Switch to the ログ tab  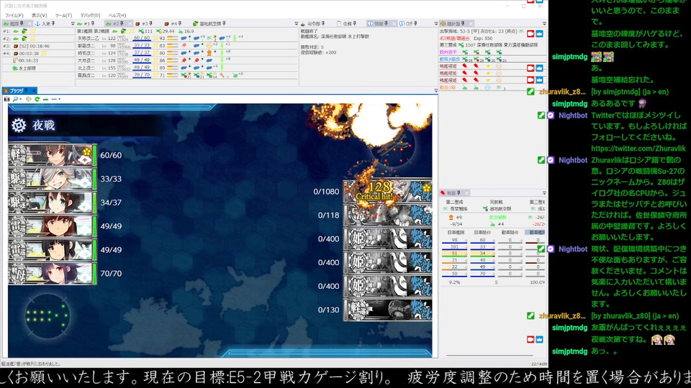click(x=407, y=23)
